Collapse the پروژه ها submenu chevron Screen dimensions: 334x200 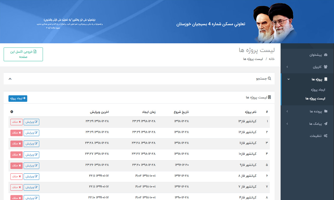coord(288,79)
